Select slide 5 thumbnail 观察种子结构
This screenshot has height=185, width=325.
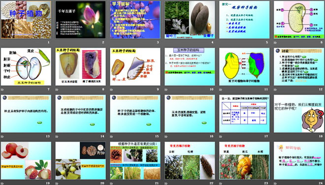pos(244,20)
